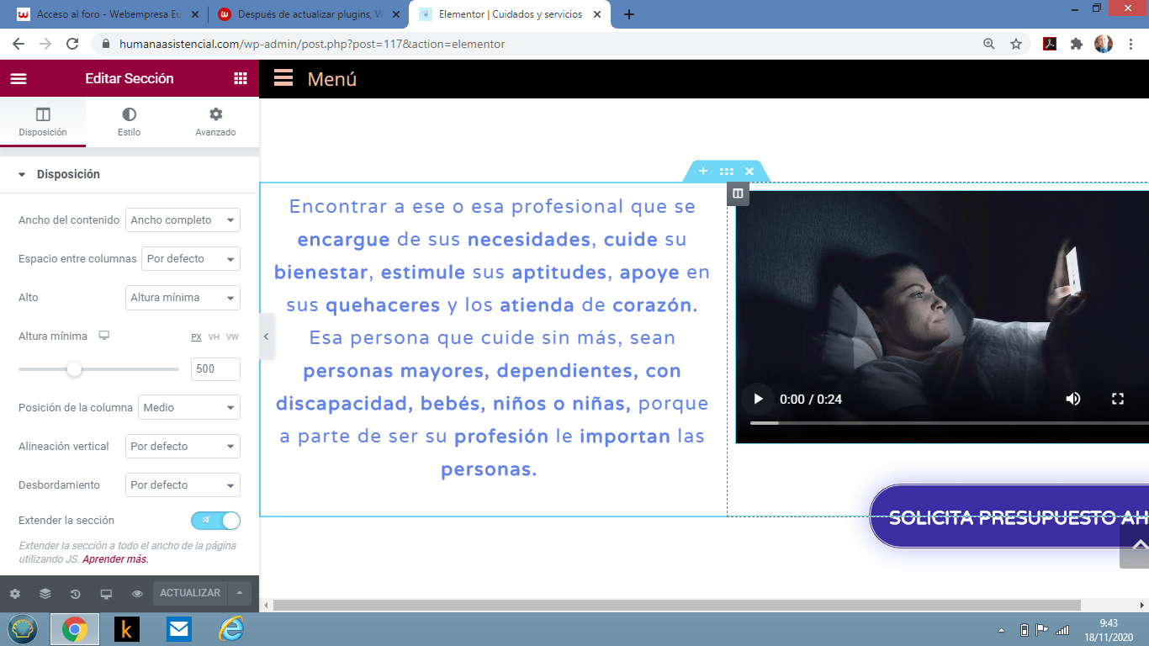Open the Windows Start button
The image size is (1149, 646).
click(x=23, y=629)
